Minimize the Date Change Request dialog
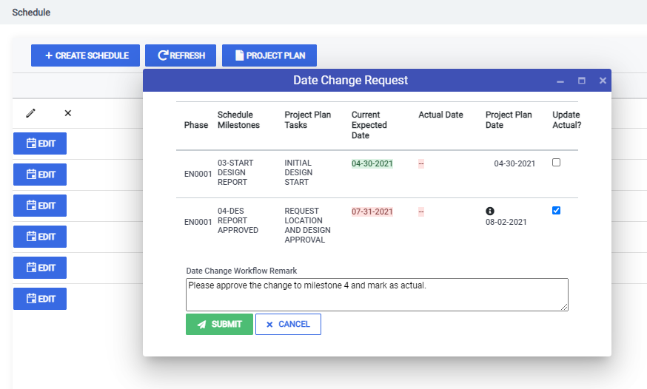This screenshot has width=647, height=389. (560, 81)
